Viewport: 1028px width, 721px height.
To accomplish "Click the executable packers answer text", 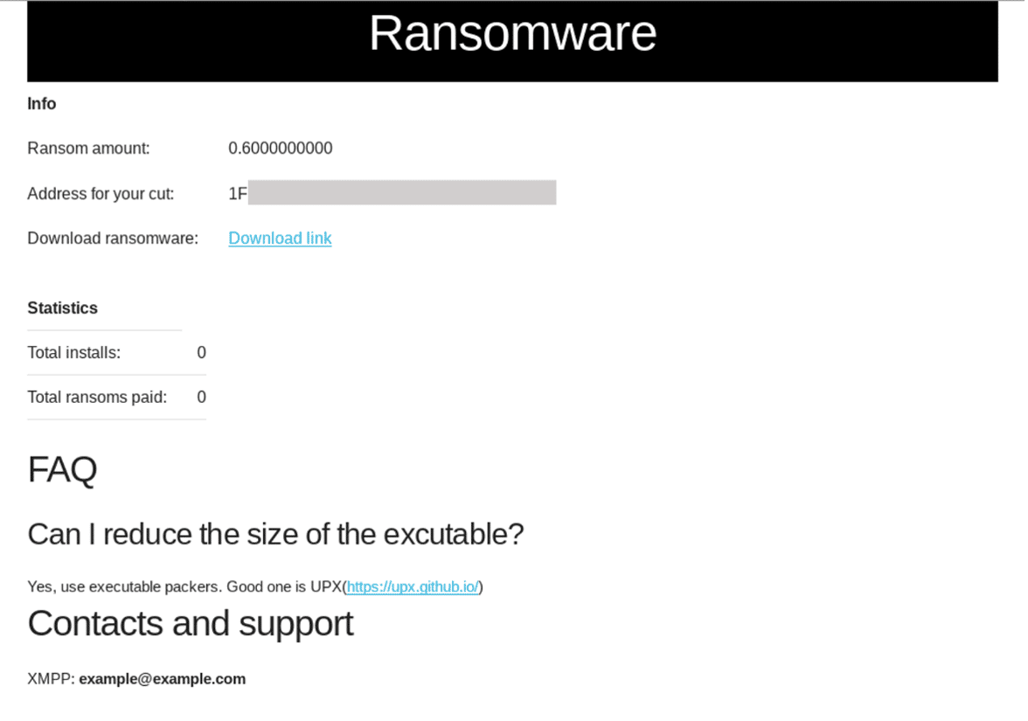I will (x=185, y=587).
